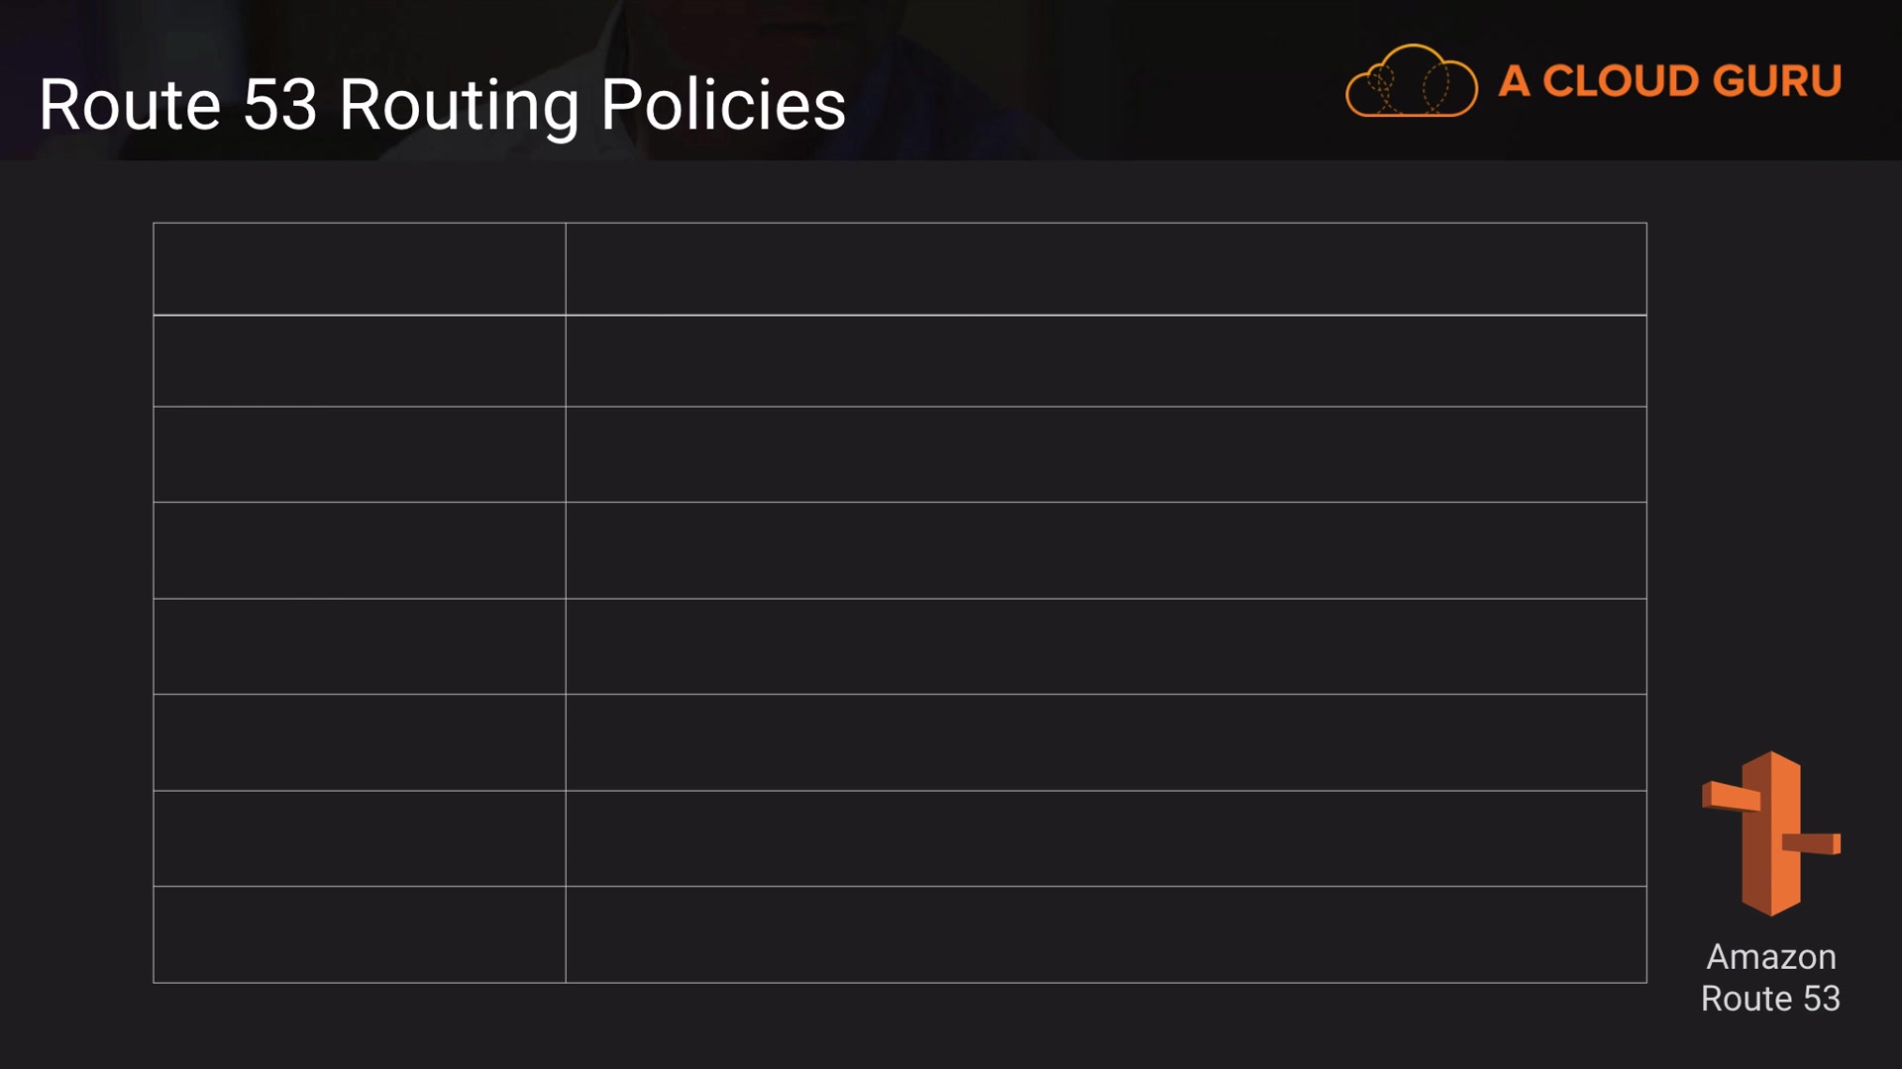This screenshot has width=1902, height=1069.
Task: Select the narrow left cell in the table's top row
Action: click(x=360, y=269)
